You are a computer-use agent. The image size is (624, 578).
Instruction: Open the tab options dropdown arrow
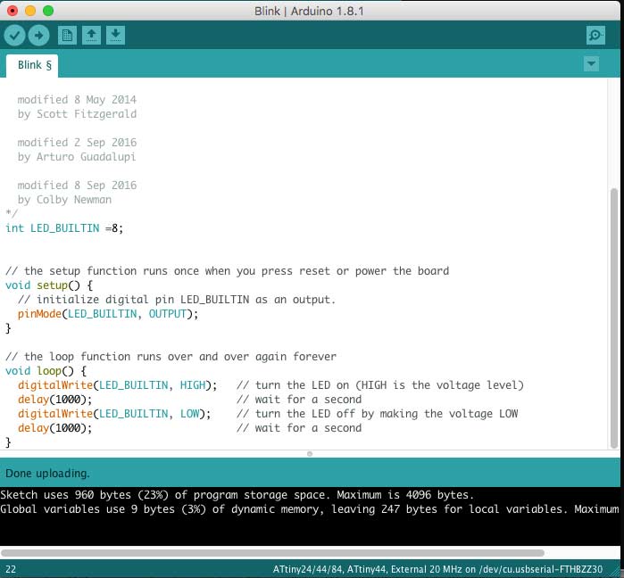click(x=591, y=63)
